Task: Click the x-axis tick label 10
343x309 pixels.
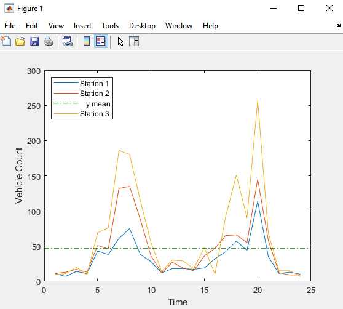Action: click(x=151, y=291)
